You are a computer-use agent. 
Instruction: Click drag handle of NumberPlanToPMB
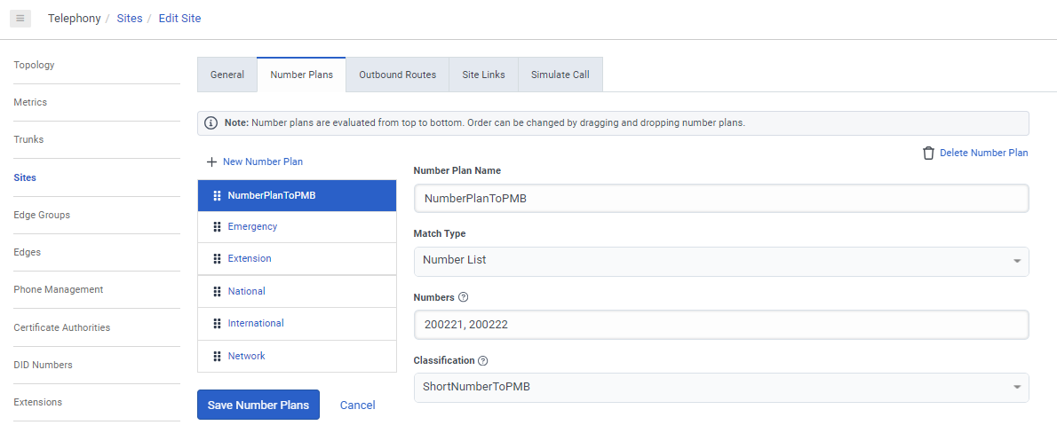pos(217,196)
